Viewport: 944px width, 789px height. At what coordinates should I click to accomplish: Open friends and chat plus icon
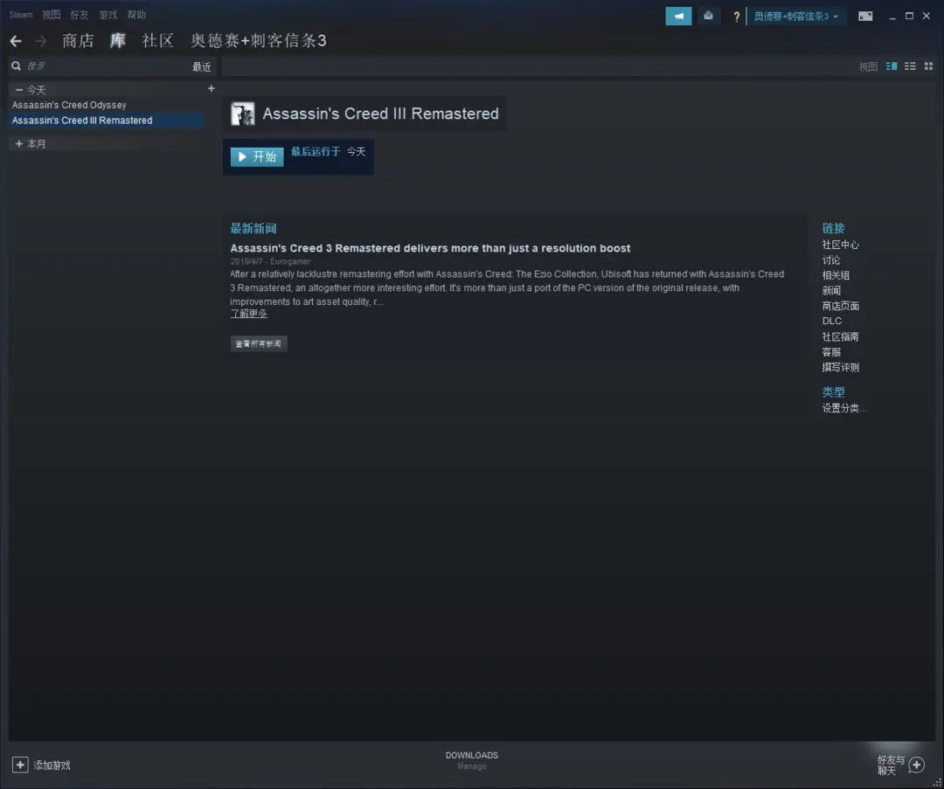point(917,765)
